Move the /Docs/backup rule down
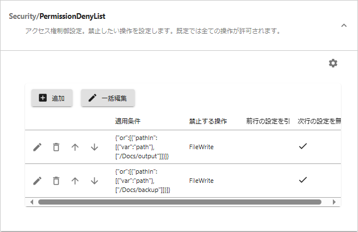This screenshot has width=358, height=232. 94,181
